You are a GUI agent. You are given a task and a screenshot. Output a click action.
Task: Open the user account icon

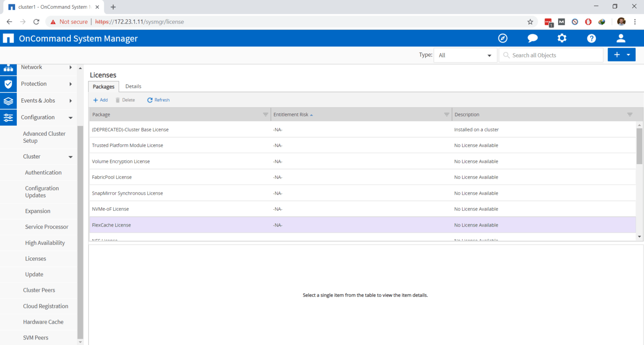coord(621,38)
